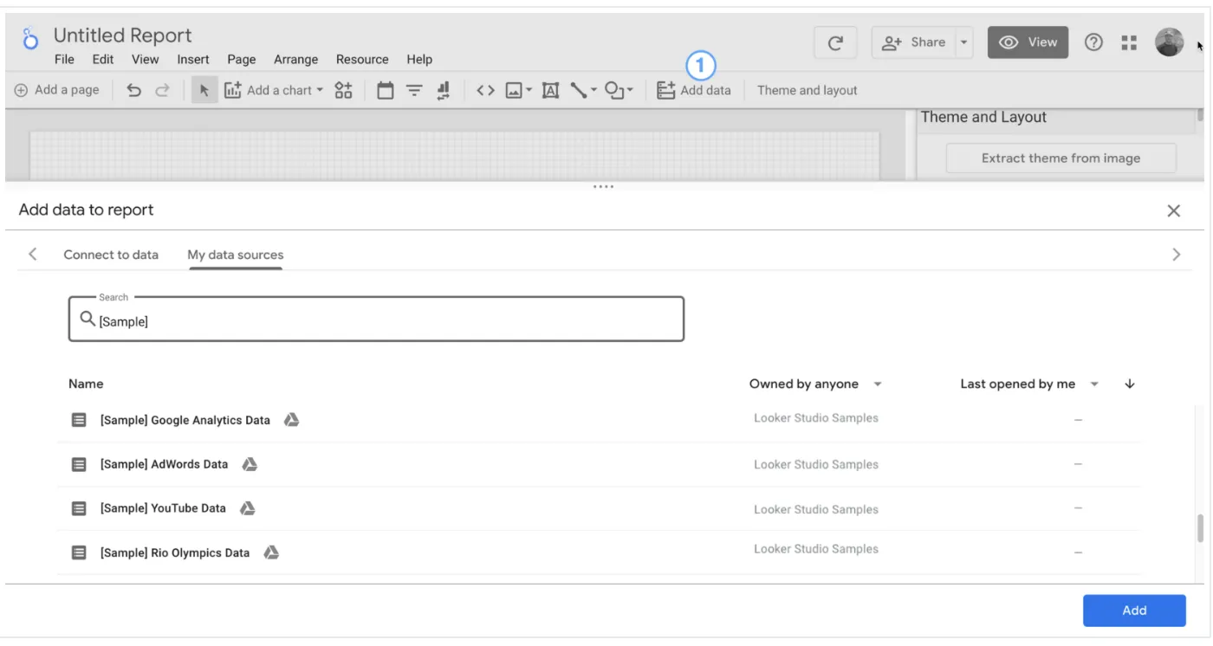Image resolution: width=1213 pixels, height=646 pixels.
Task: Click the panel resize handle dots
Action: 604,187
